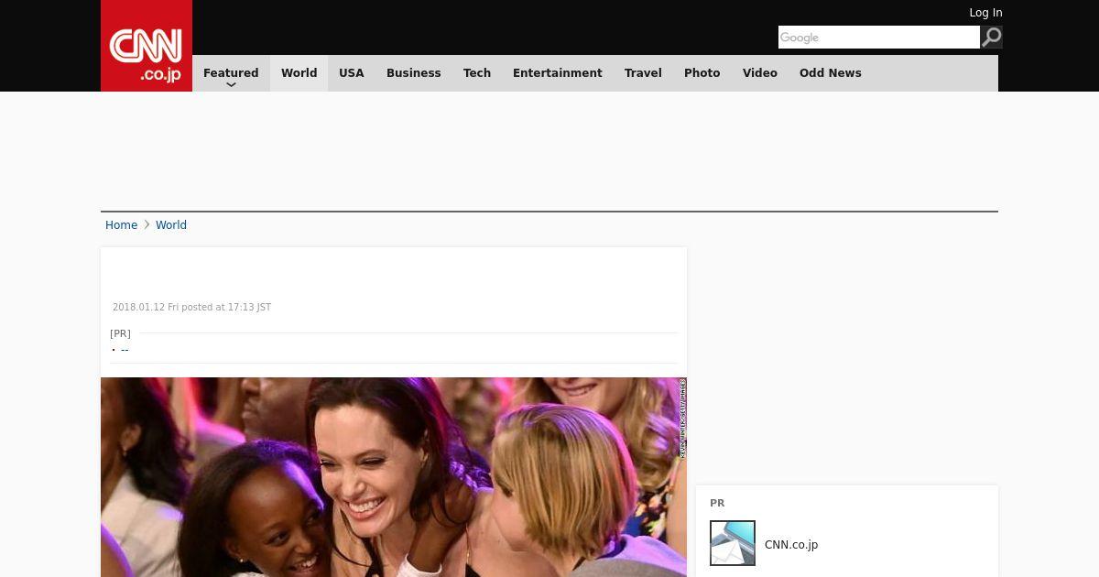Click the World breadcrumb link
The width and height of the screenshot is (1099, 577).
[x=171, y=225]
